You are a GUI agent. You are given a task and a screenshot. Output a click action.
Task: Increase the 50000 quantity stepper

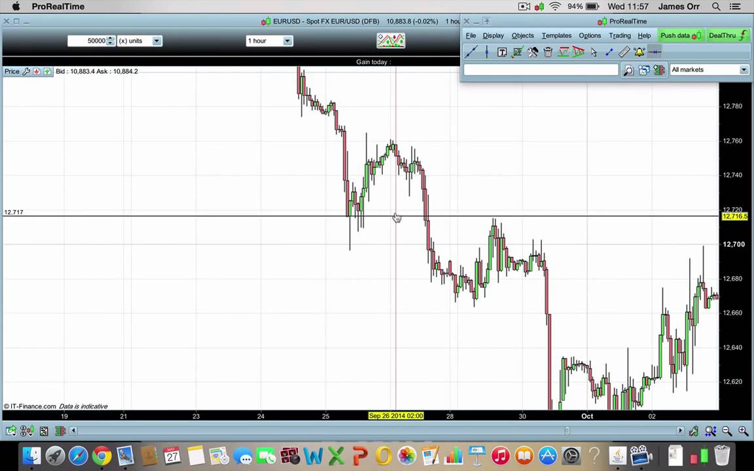[111, 39]
